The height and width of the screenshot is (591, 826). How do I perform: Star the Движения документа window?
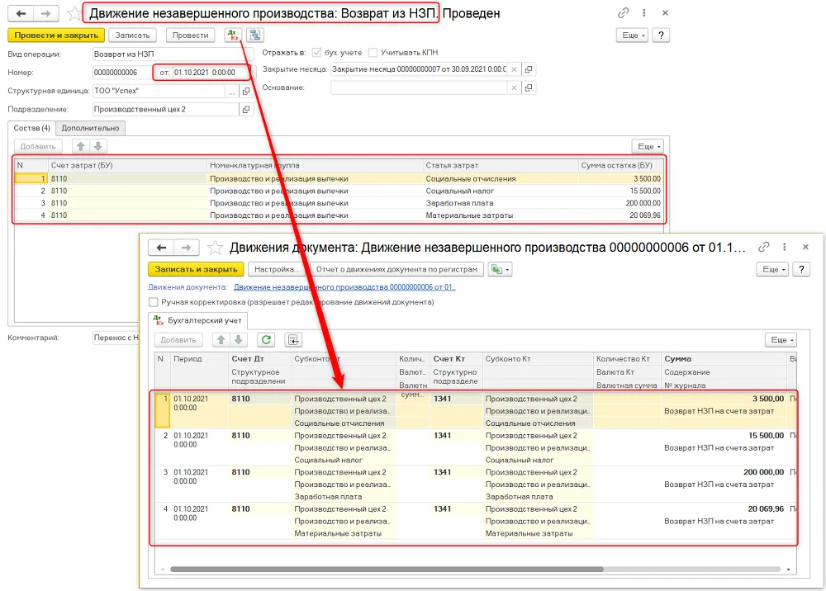[215, 248]
